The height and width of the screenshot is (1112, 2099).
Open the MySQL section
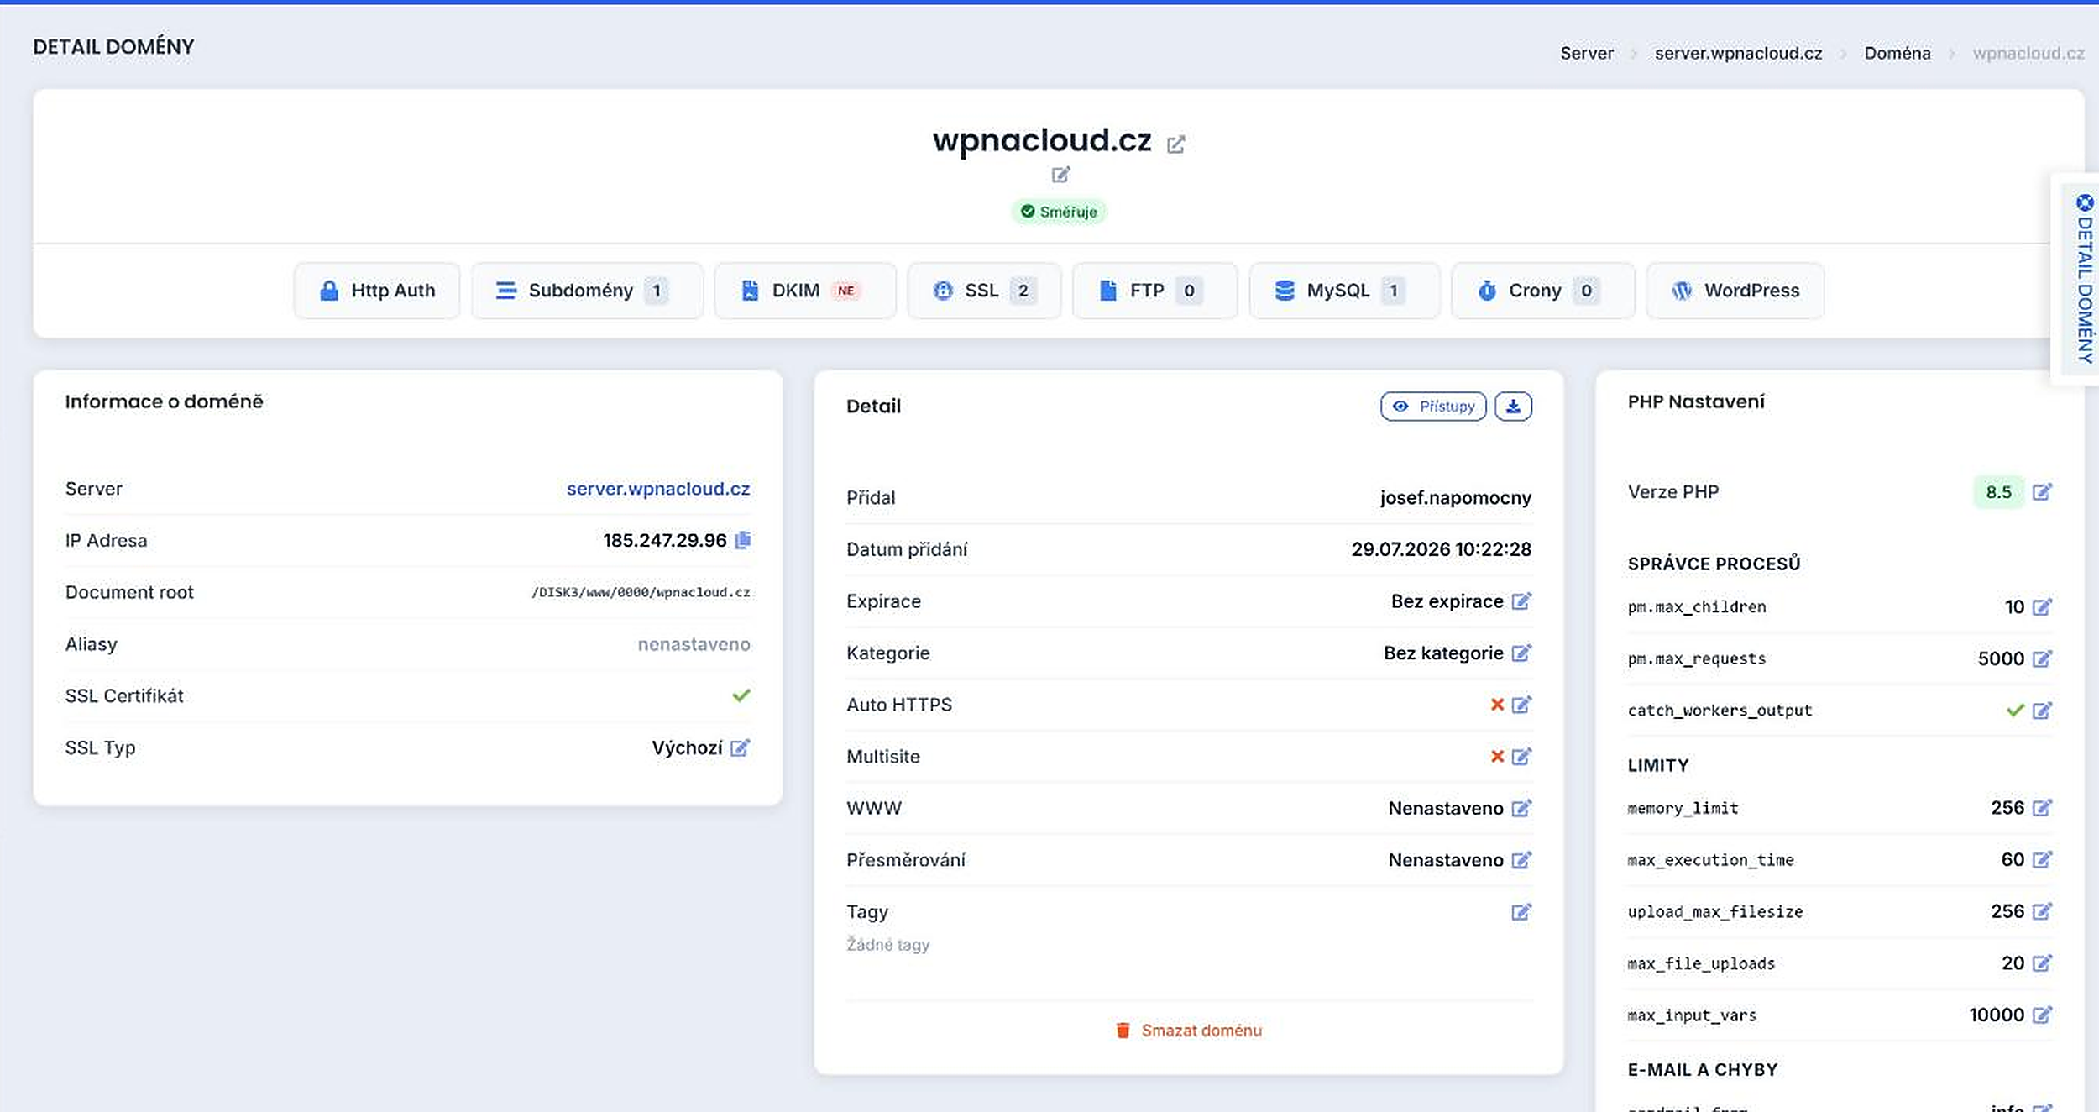[1344, 291]
